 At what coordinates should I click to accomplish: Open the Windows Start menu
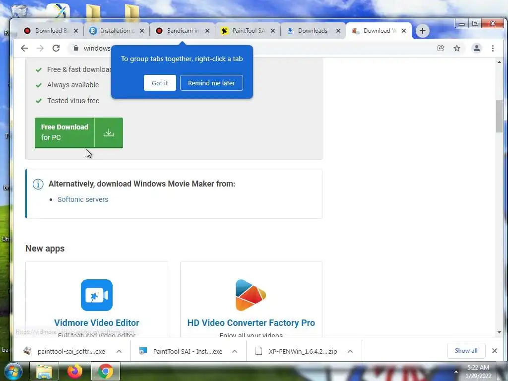tap(13, 371)
